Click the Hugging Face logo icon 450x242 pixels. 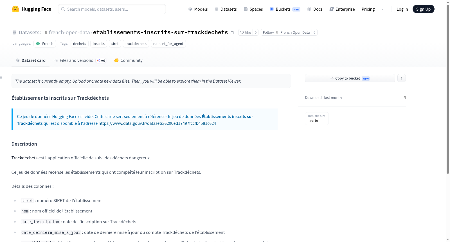coord(15,9)
